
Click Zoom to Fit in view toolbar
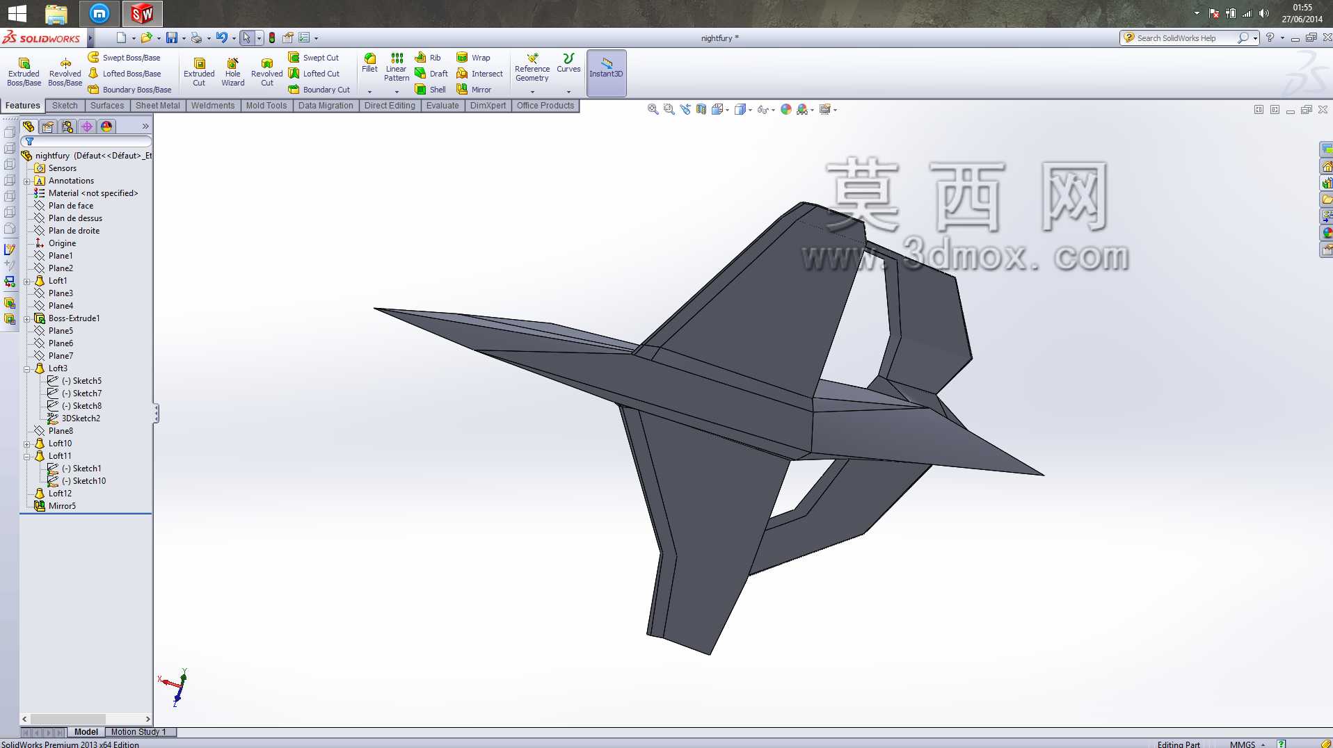(653, 109)
